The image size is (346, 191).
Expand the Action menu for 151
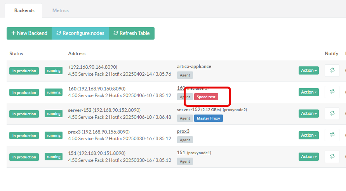point(308,156)
